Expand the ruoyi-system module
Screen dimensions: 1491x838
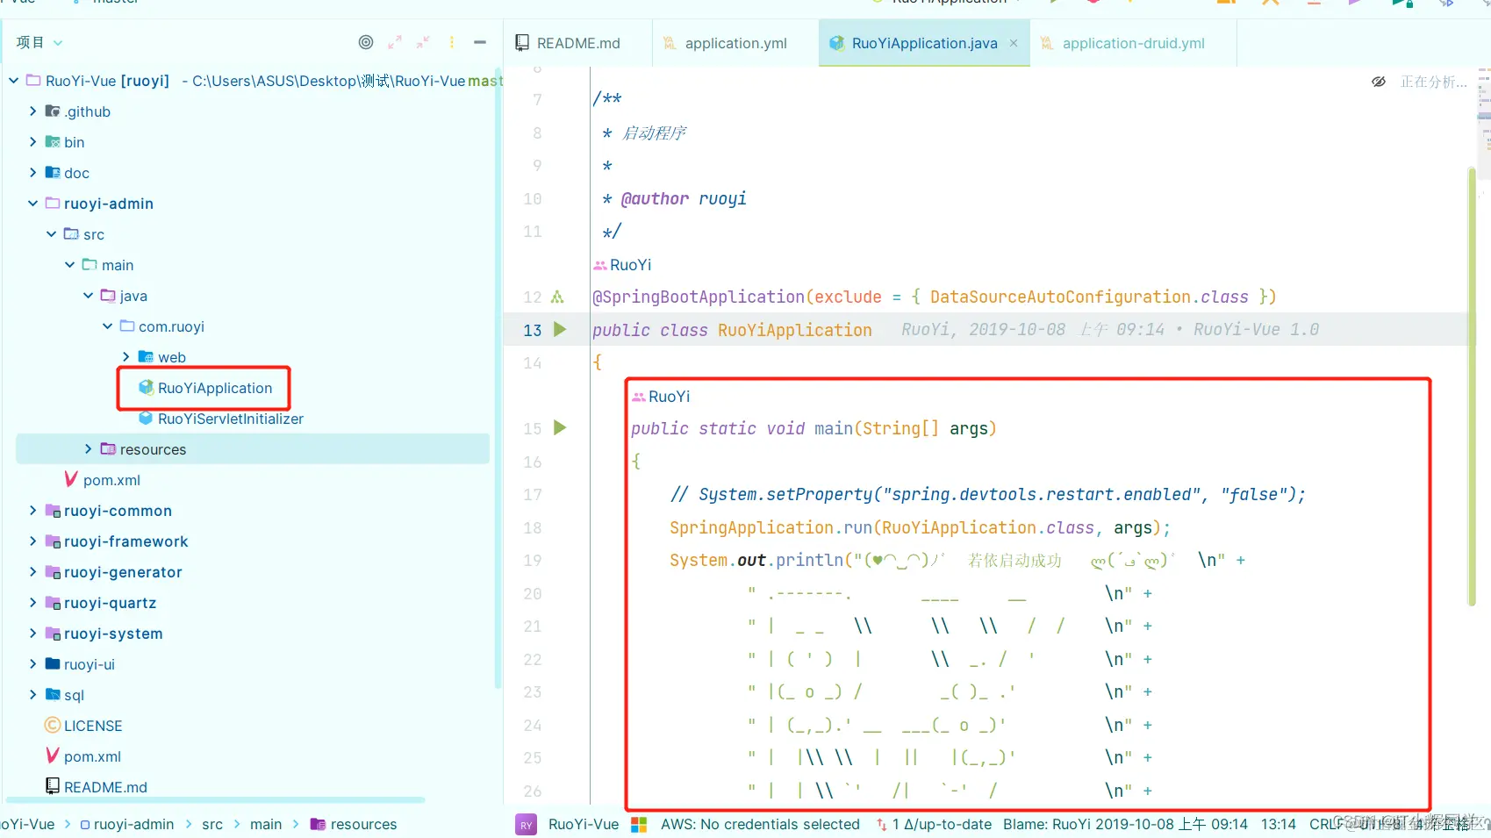(x=32, y=634)
